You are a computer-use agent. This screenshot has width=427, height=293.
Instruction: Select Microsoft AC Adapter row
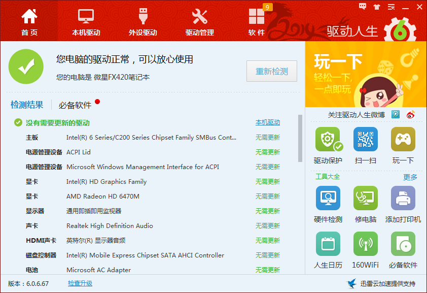[153, 270]
